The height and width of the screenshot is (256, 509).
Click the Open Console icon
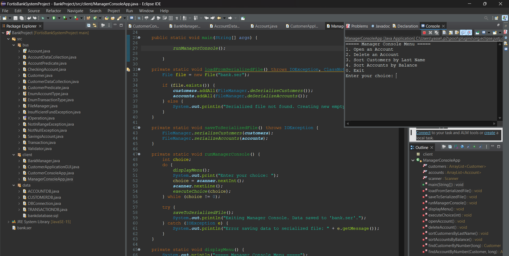click(x=495, y=33)
